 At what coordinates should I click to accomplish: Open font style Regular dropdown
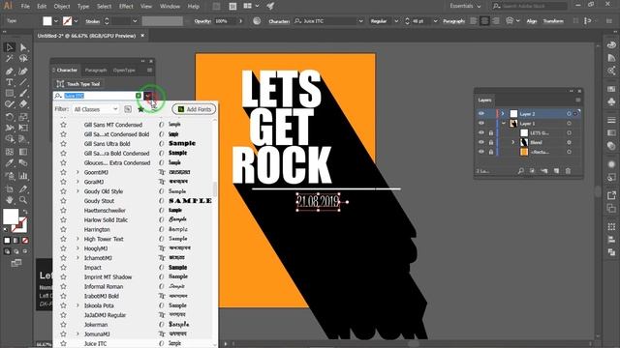[396, 21]
